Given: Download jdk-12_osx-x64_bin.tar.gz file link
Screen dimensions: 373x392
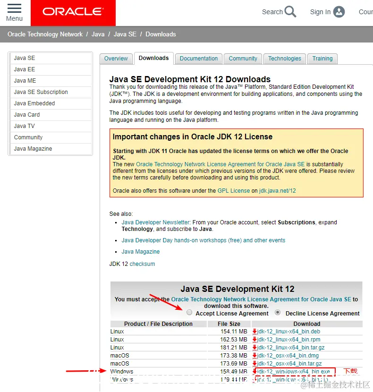Looking at the screenshot, I should [x=289, y=364].
